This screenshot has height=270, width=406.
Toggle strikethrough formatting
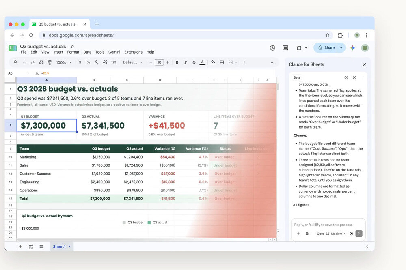point(194,62)
